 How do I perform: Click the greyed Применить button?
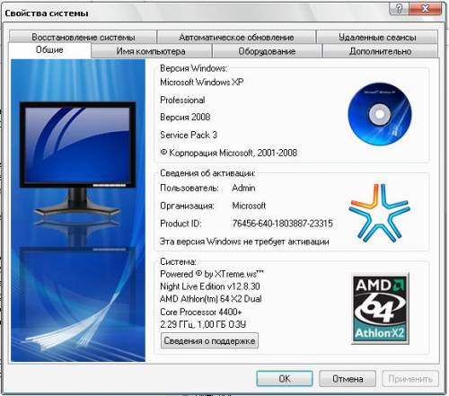pyautogui.click(x=410, y=379)
